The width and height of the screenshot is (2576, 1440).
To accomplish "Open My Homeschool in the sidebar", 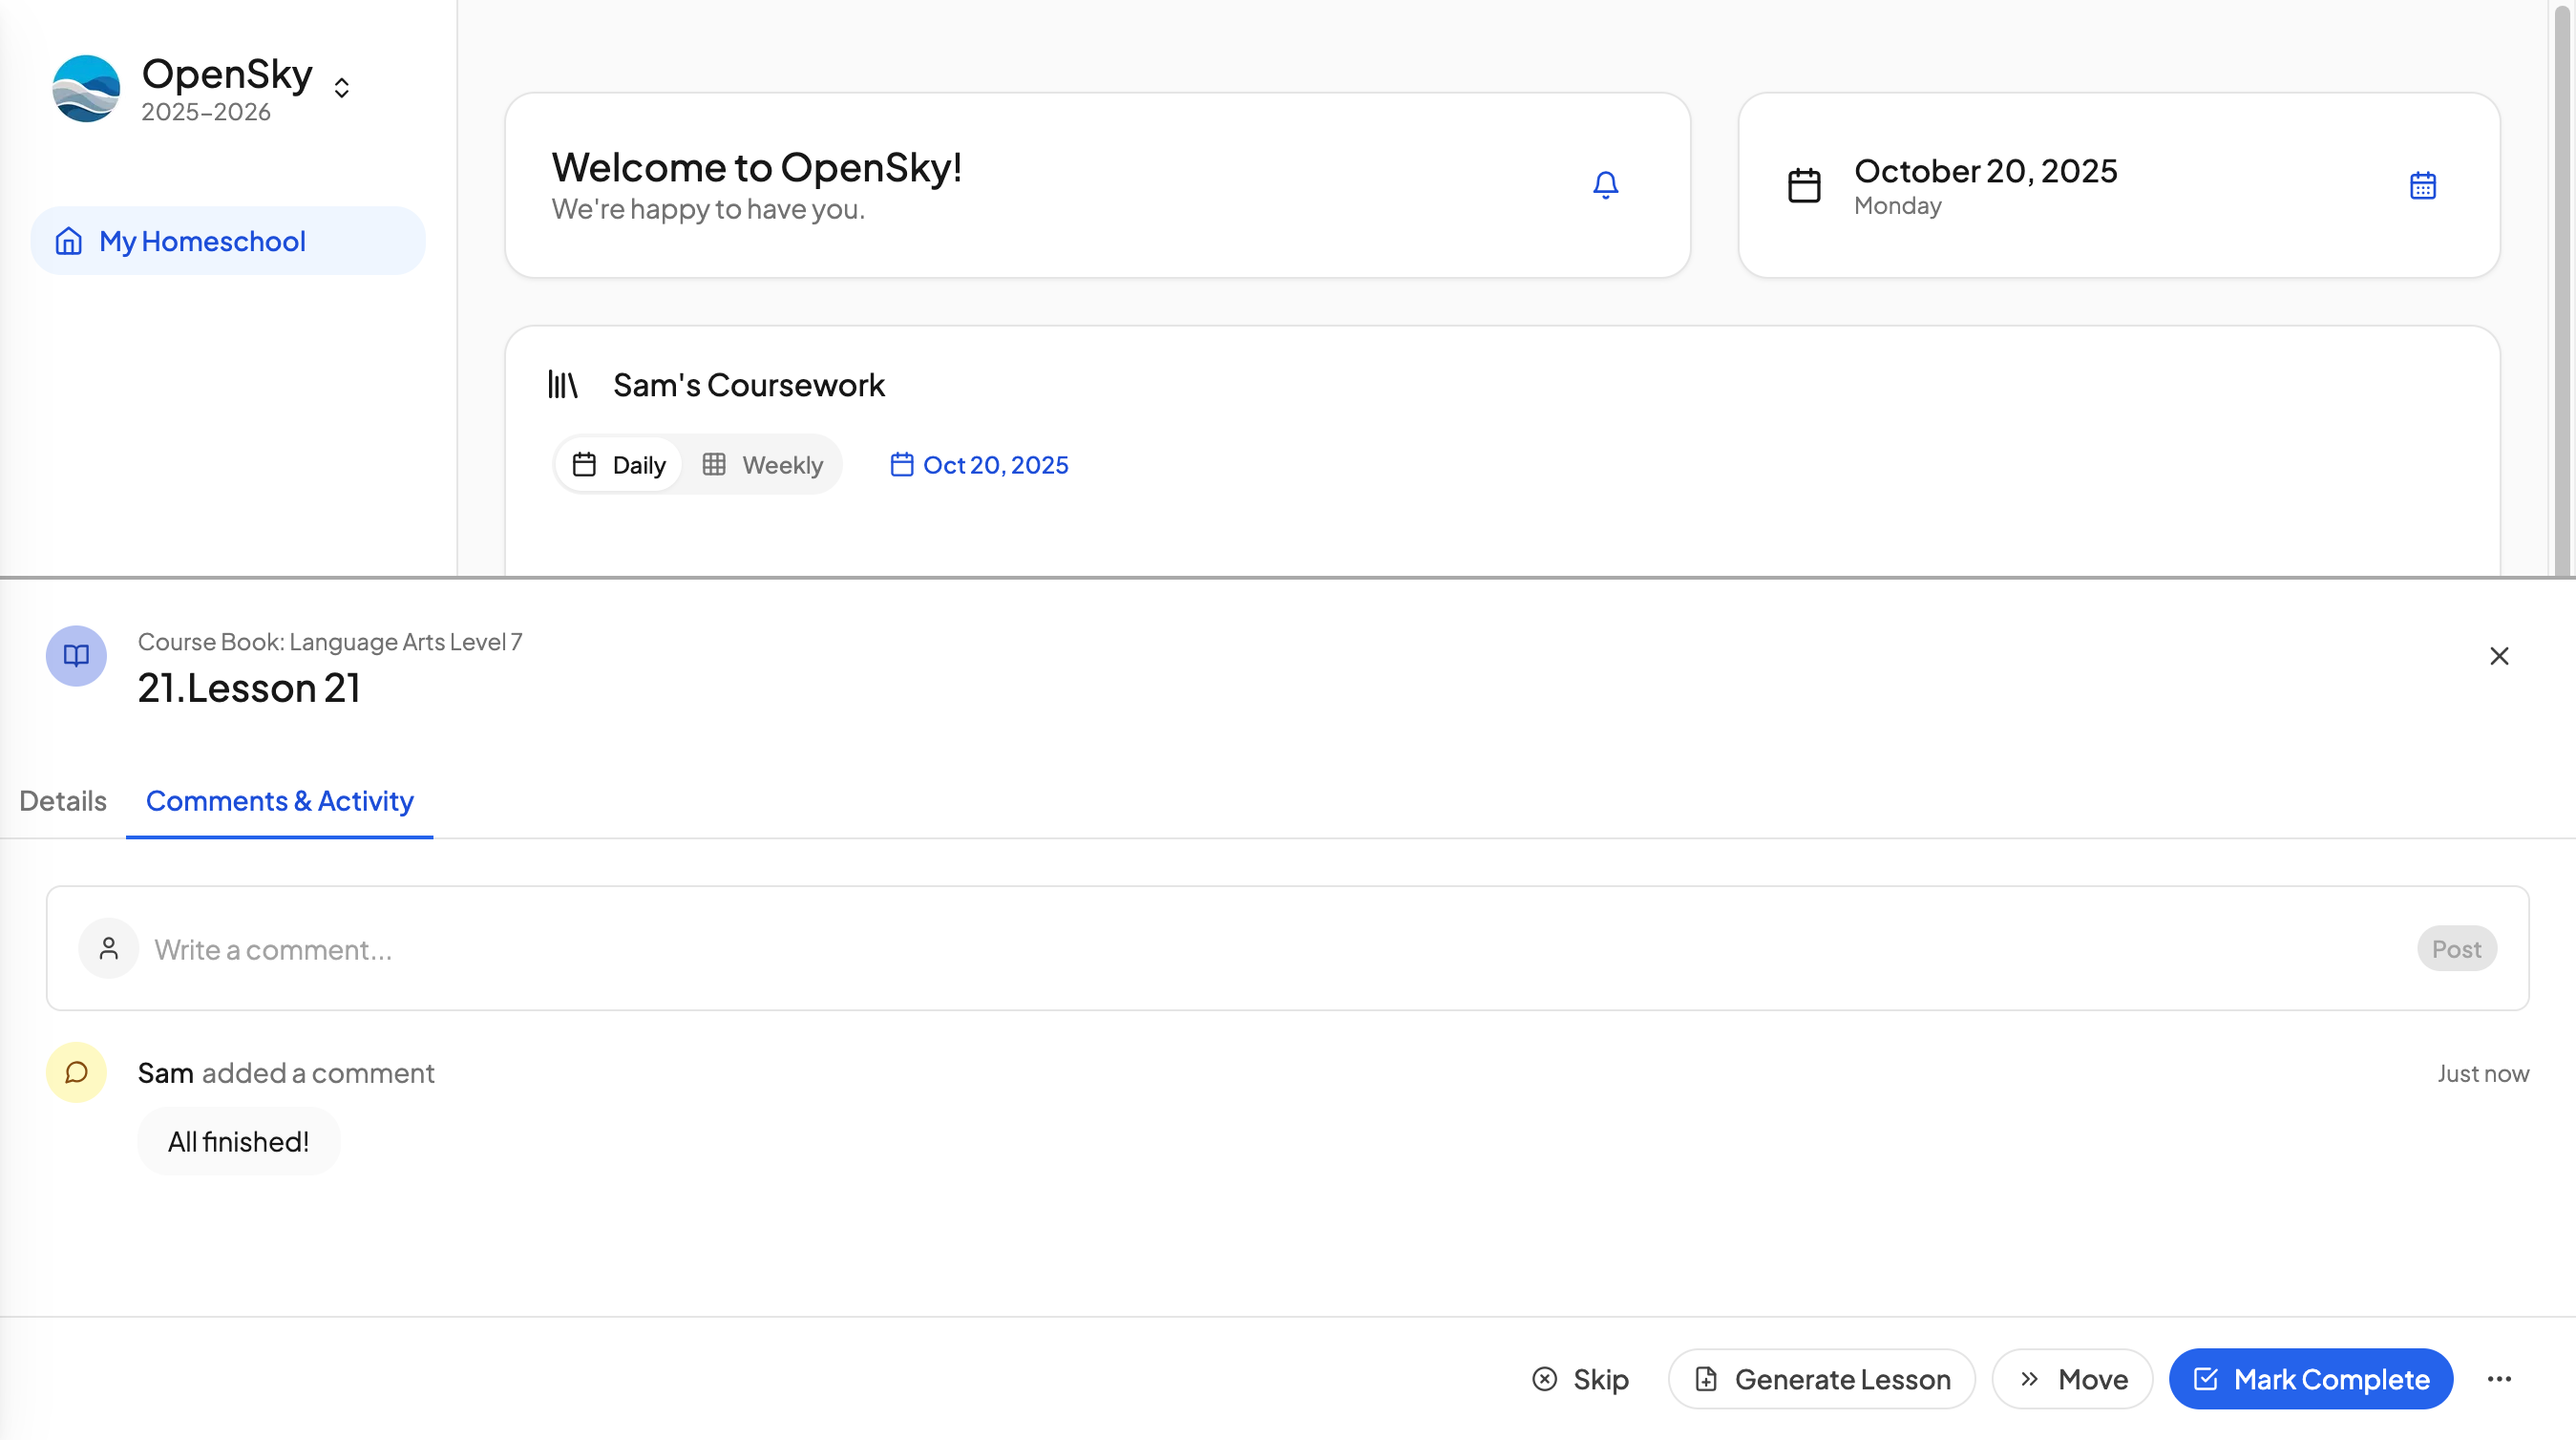I will pos(228,241).
